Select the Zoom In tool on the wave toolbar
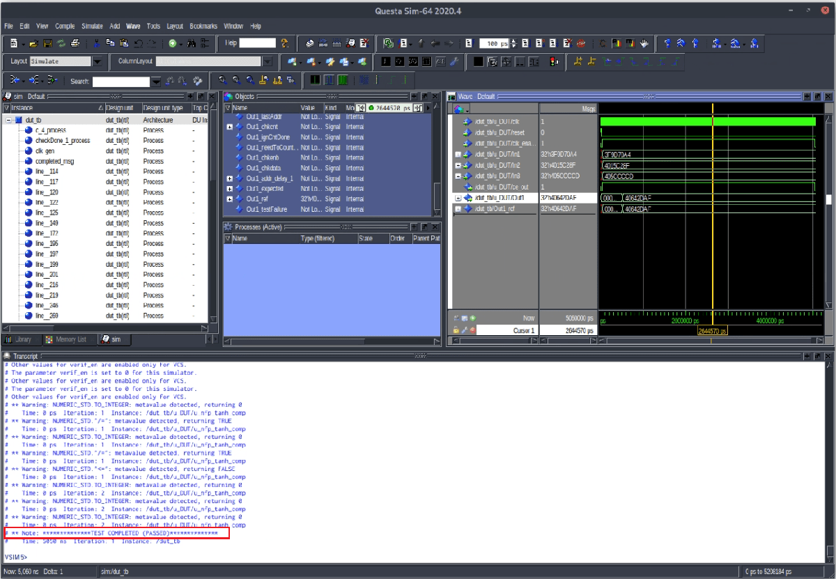Viewport: 836px width, 579px height. [222, 80]
